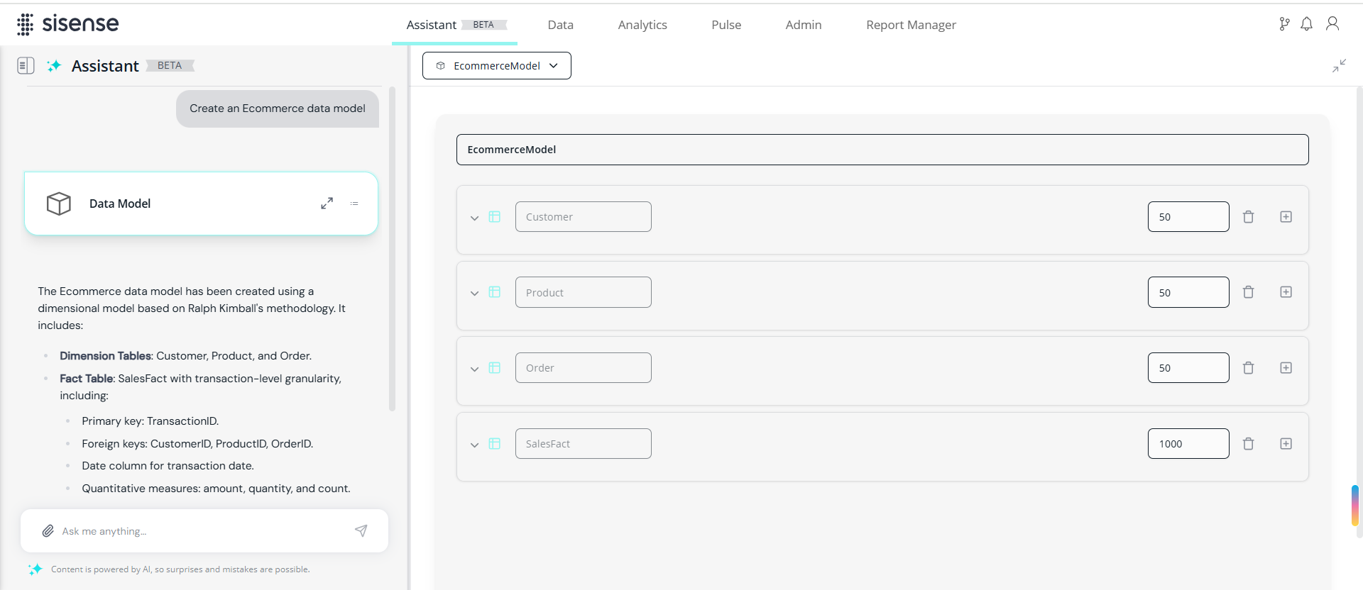Toggle the Assistant sidebar panel icon
This screenshot has height=590, width=1363.
coord(26,66)
